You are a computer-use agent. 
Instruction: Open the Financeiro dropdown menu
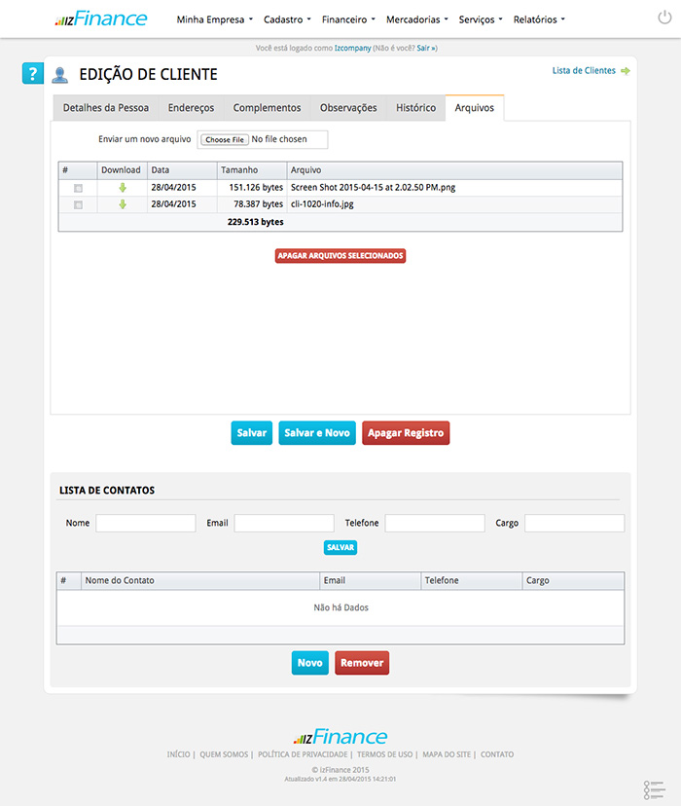pyautogui.click(x=348, y=19)
